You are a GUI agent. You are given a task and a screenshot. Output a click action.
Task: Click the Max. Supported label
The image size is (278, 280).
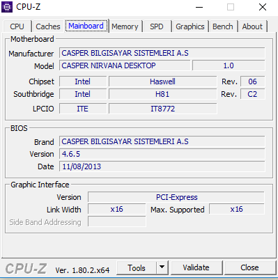click(178, 210)
